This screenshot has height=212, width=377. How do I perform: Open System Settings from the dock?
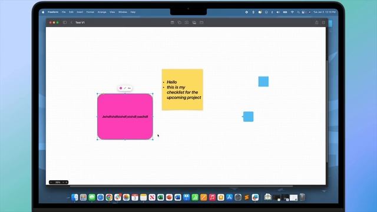[238, 197]
